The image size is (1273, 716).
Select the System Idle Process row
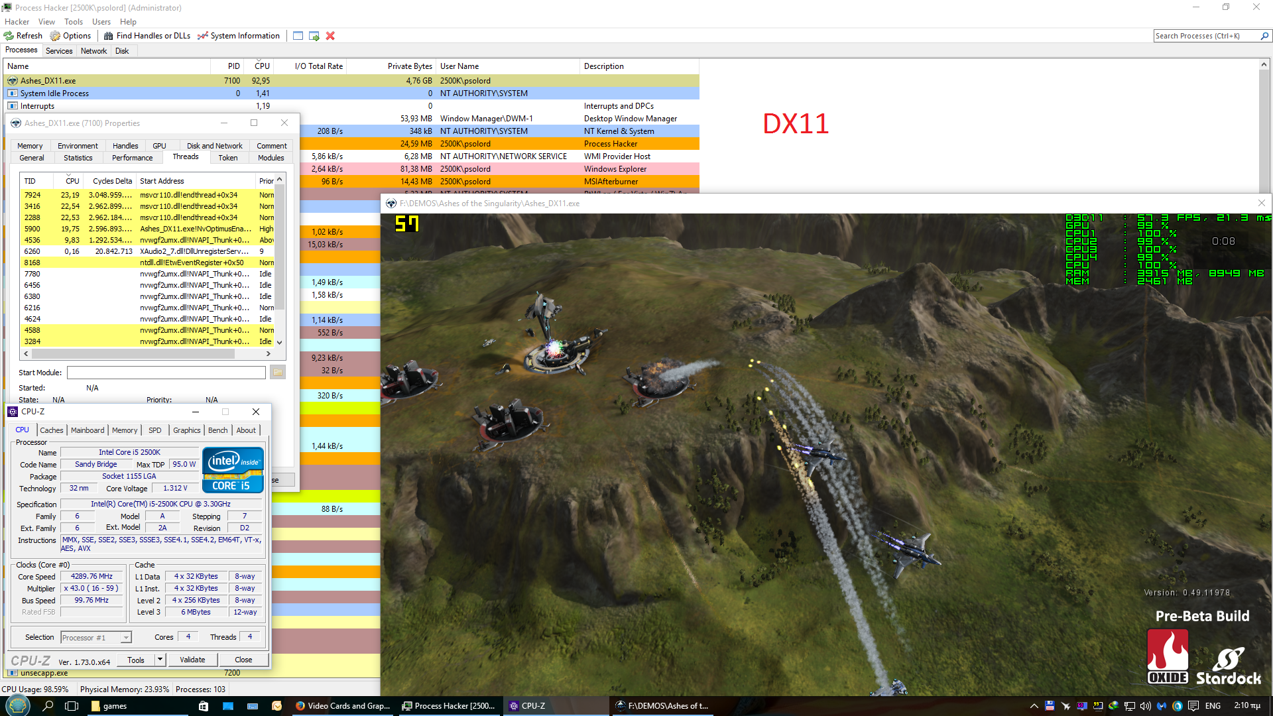tap(351, 93)
